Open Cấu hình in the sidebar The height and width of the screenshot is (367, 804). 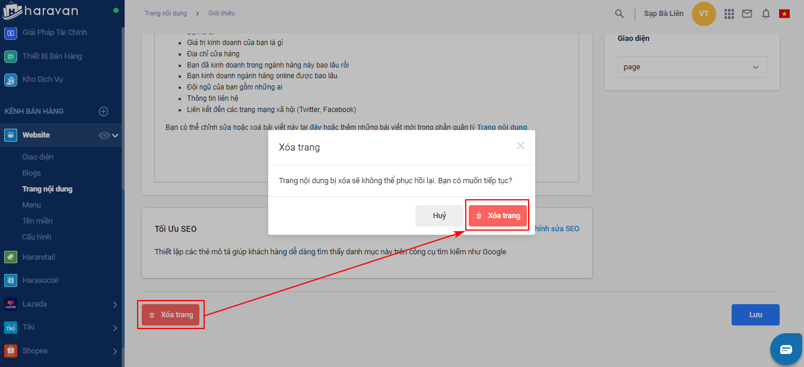37,237
